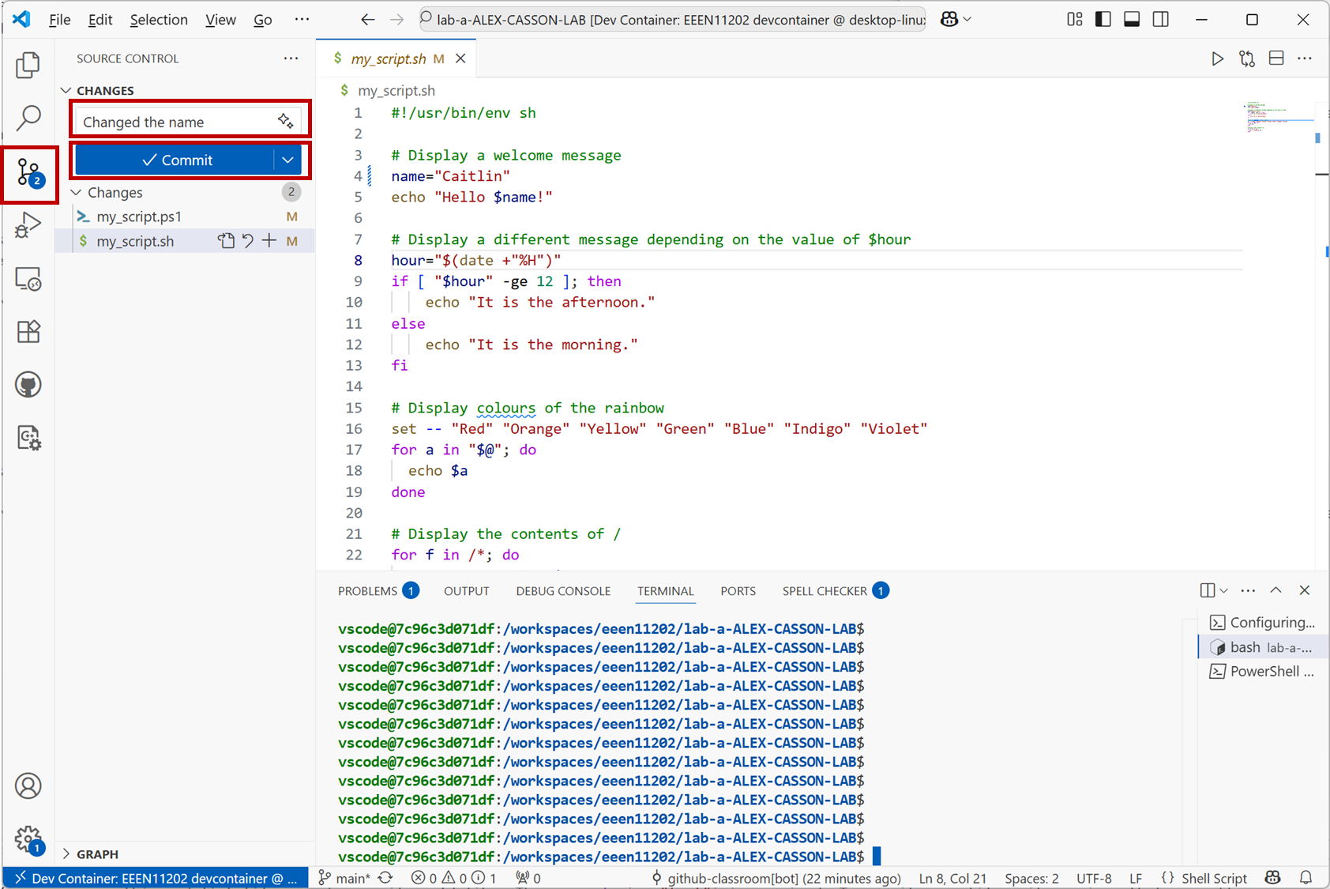Discard changes on my_script.sh
Viewport: 1330px width, 889px height.
coord(248,241)
